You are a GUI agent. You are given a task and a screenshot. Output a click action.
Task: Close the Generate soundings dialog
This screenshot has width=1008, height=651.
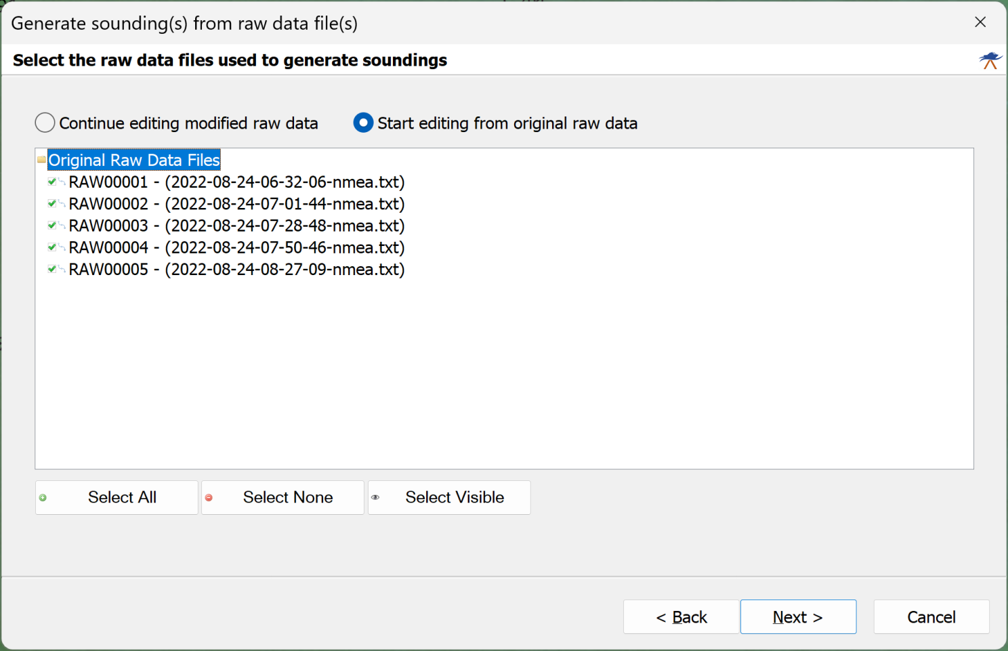click(980, 22)
